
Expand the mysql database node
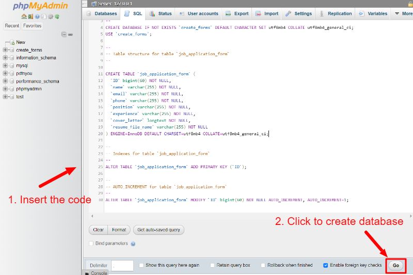5,66
